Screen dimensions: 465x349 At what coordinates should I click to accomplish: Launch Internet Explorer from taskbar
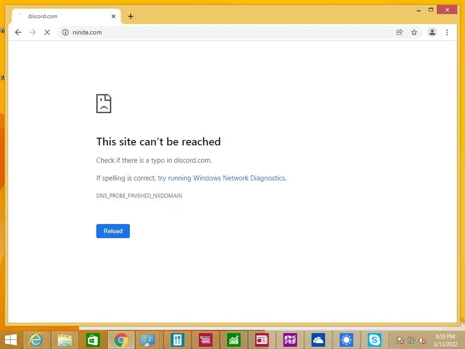[35, 340]
